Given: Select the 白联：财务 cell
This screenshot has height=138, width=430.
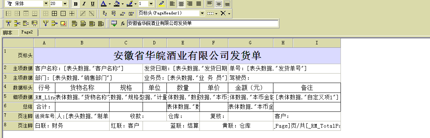Looking at the screenshot, I should point(71,126).
